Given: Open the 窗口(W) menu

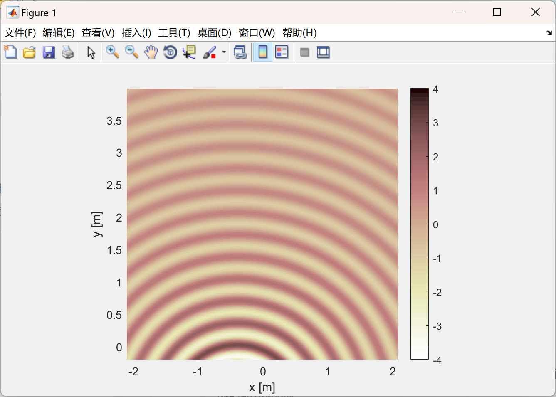Looking at the screenshot, I should (257, 33).
